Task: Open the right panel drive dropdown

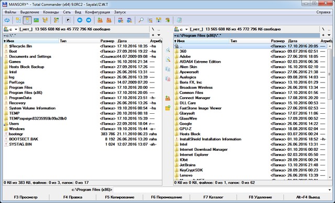Action: pyautogui.click(x=186, y=29)
